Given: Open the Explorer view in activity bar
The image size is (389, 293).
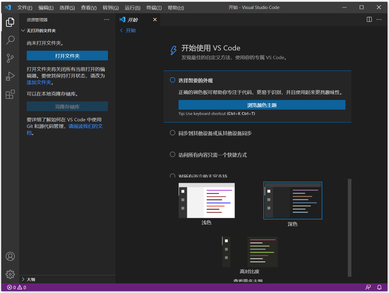Looking at the screenshot, I should pos(10,22).
